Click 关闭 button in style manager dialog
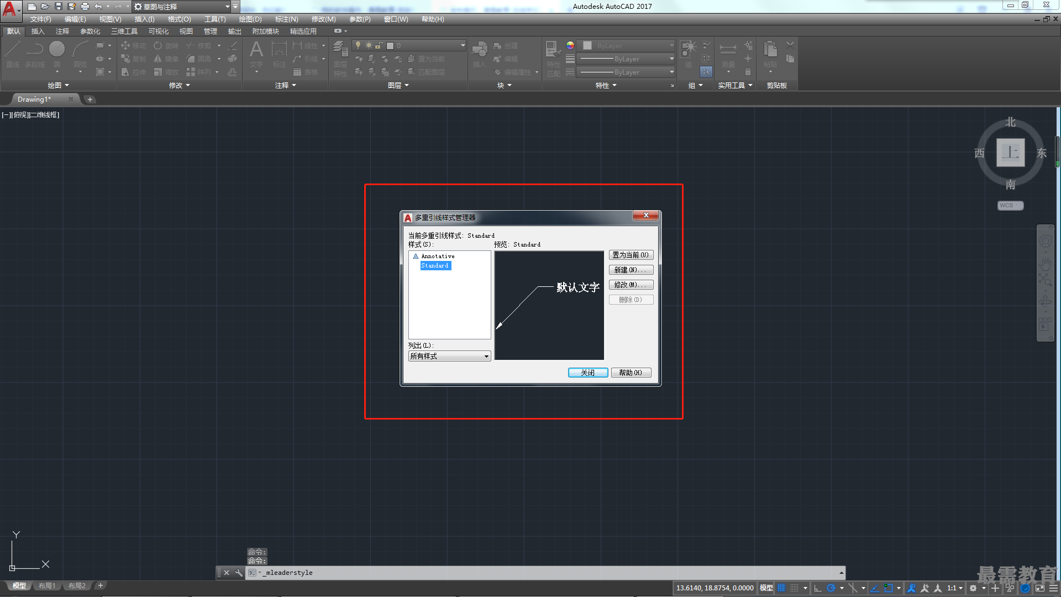 (588, 373)
